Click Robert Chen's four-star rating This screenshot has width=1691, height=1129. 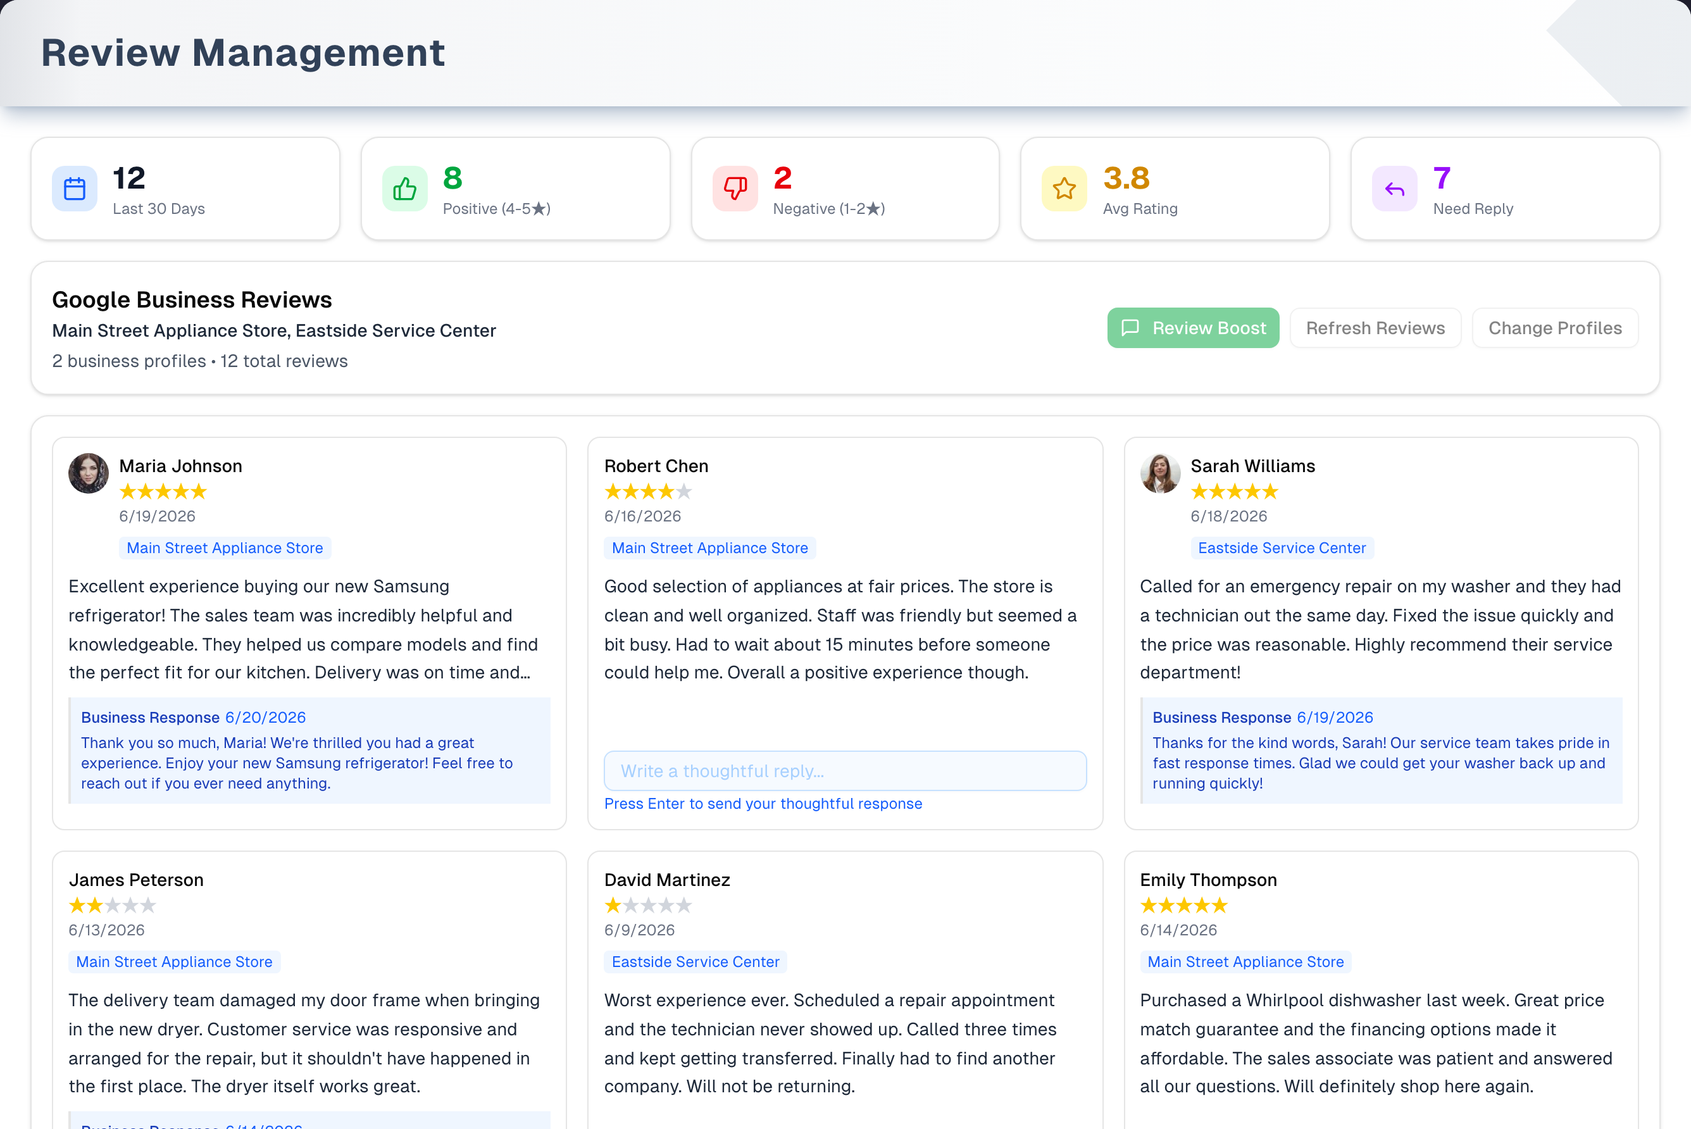(649, 492)
